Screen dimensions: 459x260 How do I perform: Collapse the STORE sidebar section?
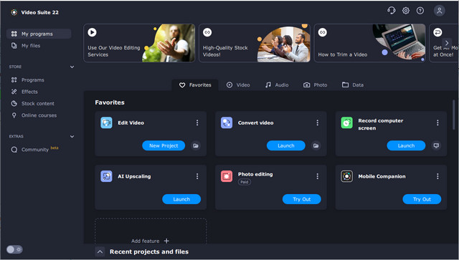tap(72, 67)
